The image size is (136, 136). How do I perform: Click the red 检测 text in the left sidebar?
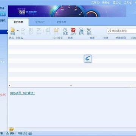coord(3,94)
